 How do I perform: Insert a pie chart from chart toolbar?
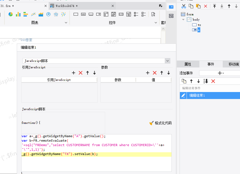[x=11, y=14]
